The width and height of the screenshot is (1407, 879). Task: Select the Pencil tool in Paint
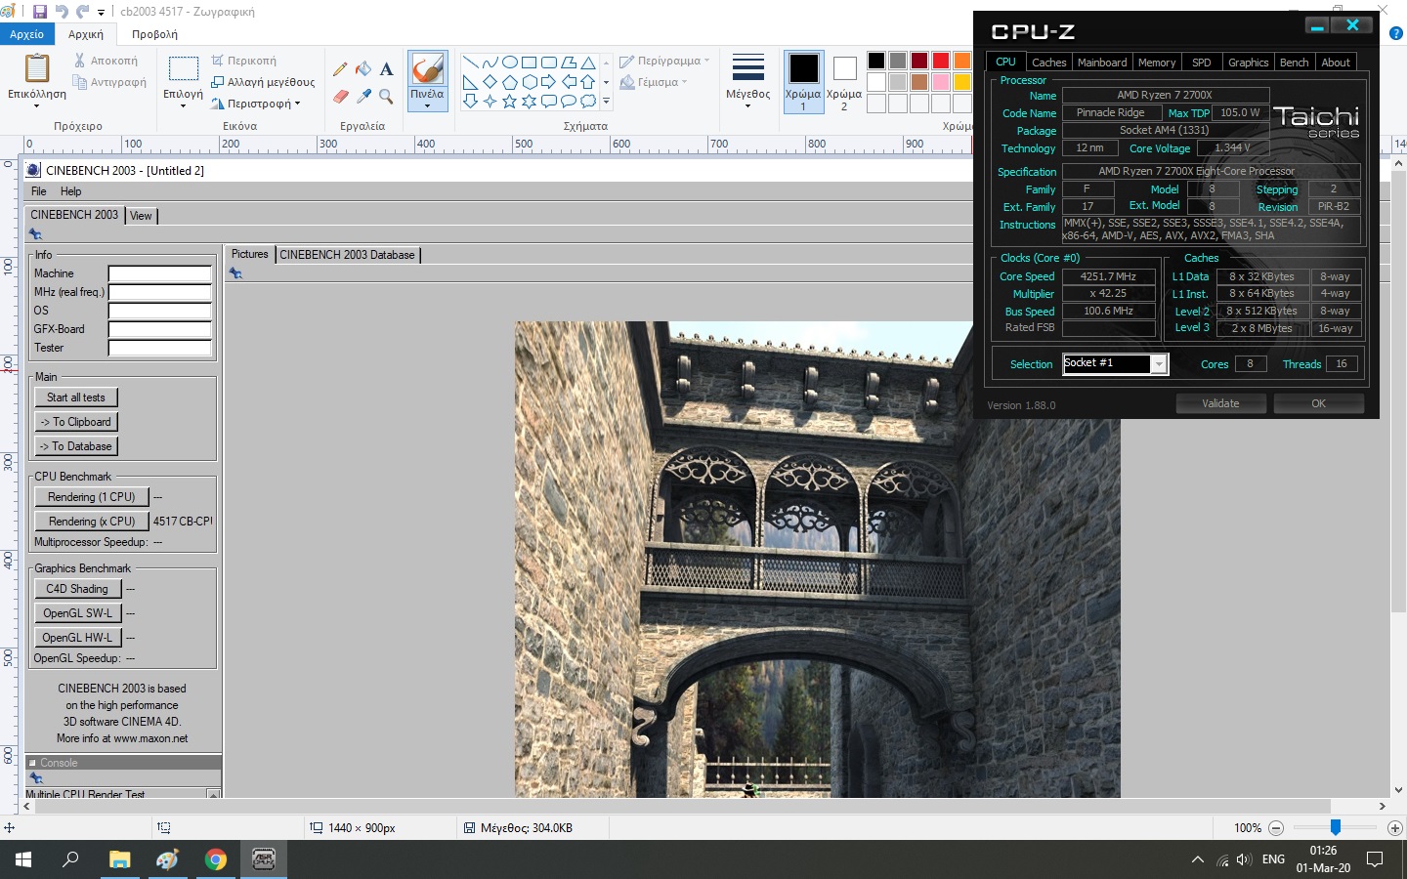340,69
